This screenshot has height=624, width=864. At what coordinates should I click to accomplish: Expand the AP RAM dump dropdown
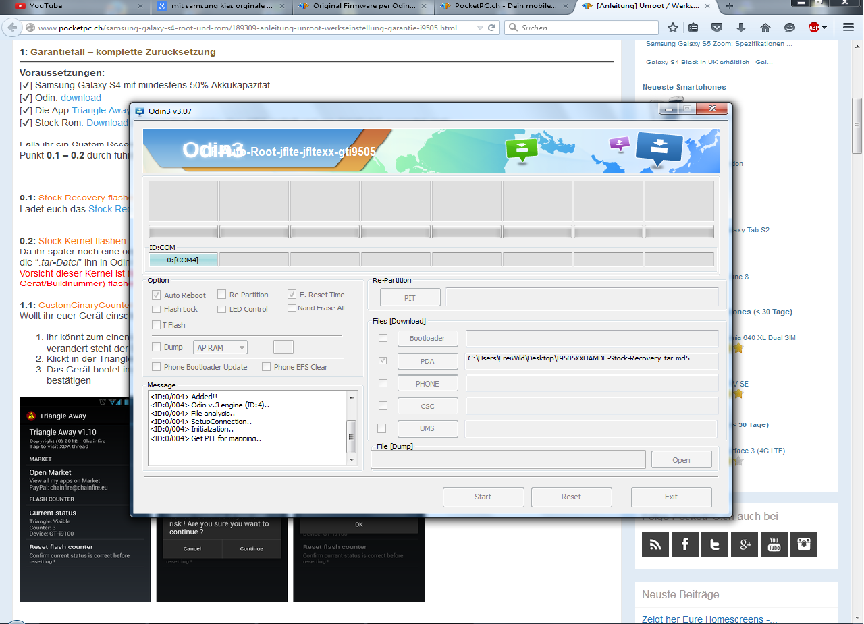point(220,347)
